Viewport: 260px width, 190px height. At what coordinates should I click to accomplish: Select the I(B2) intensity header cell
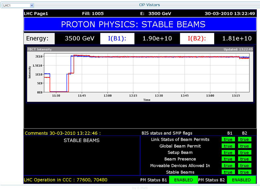[x=197, y=38]
